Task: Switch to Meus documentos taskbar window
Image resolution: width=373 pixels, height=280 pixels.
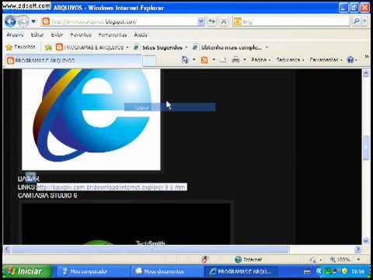Action: tap(167, 271)
